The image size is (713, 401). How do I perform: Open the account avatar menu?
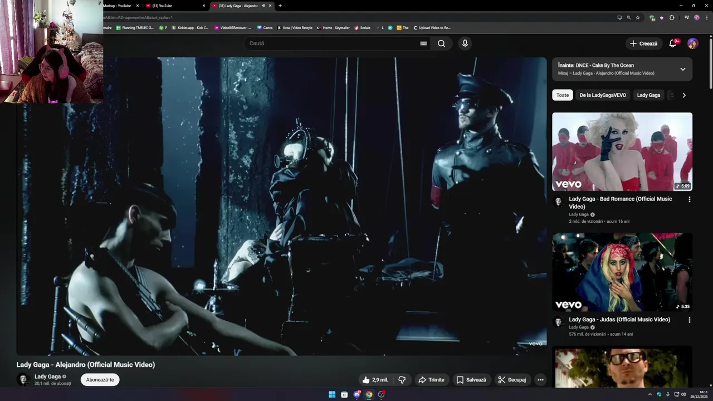point(692,43)
